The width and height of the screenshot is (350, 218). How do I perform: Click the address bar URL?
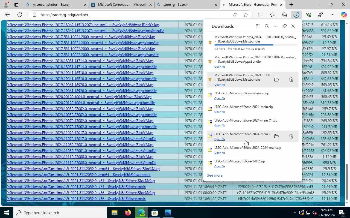coord(65,15)
